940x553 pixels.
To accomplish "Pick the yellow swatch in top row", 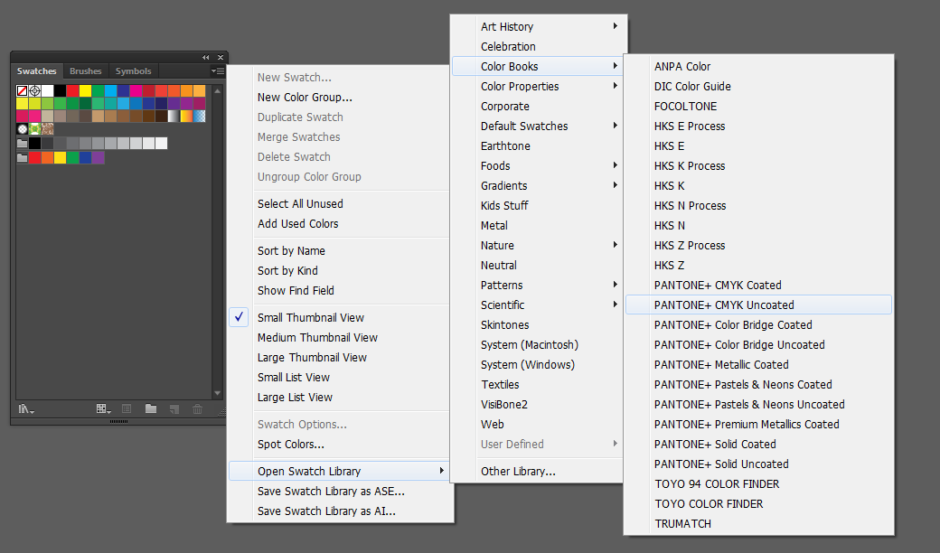I will coord(86,91).
